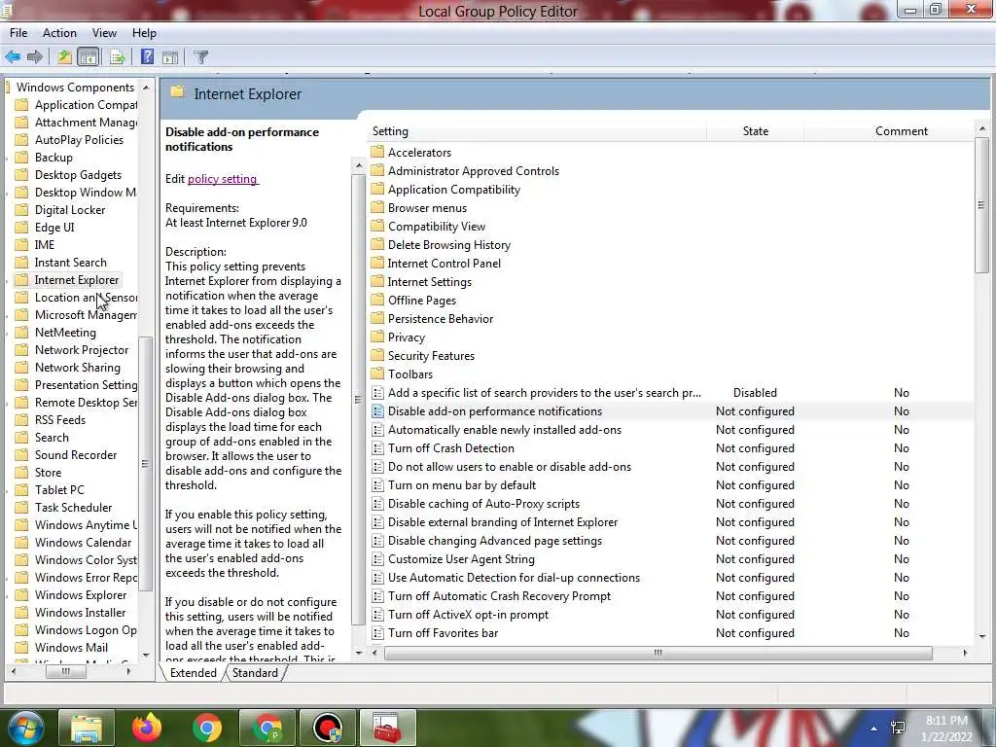Select the Privacy folder in the list
Viewport: 996px width, 747px height.
[x=406, y=338]
